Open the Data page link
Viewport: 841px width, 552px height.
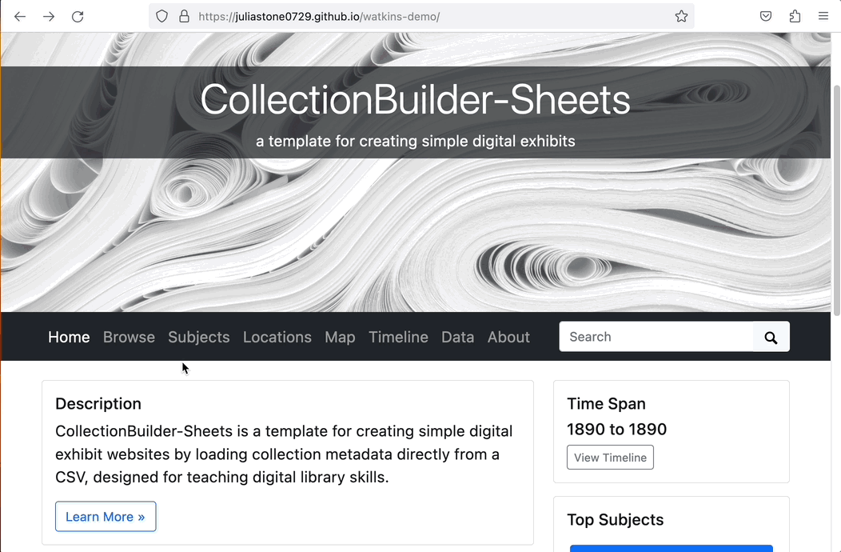click(x=457, y=337)
